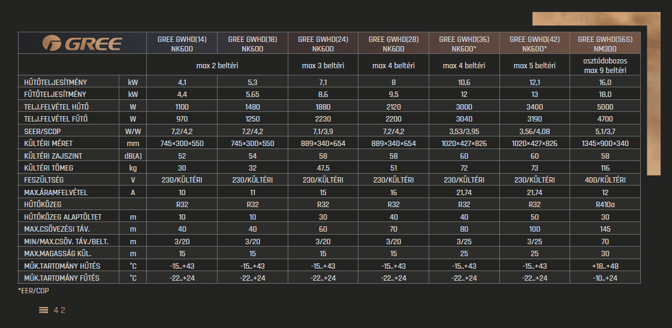Click the GREE GWHD(24) NK600 column header
The image size is (672, 328).
pos(323,44)
